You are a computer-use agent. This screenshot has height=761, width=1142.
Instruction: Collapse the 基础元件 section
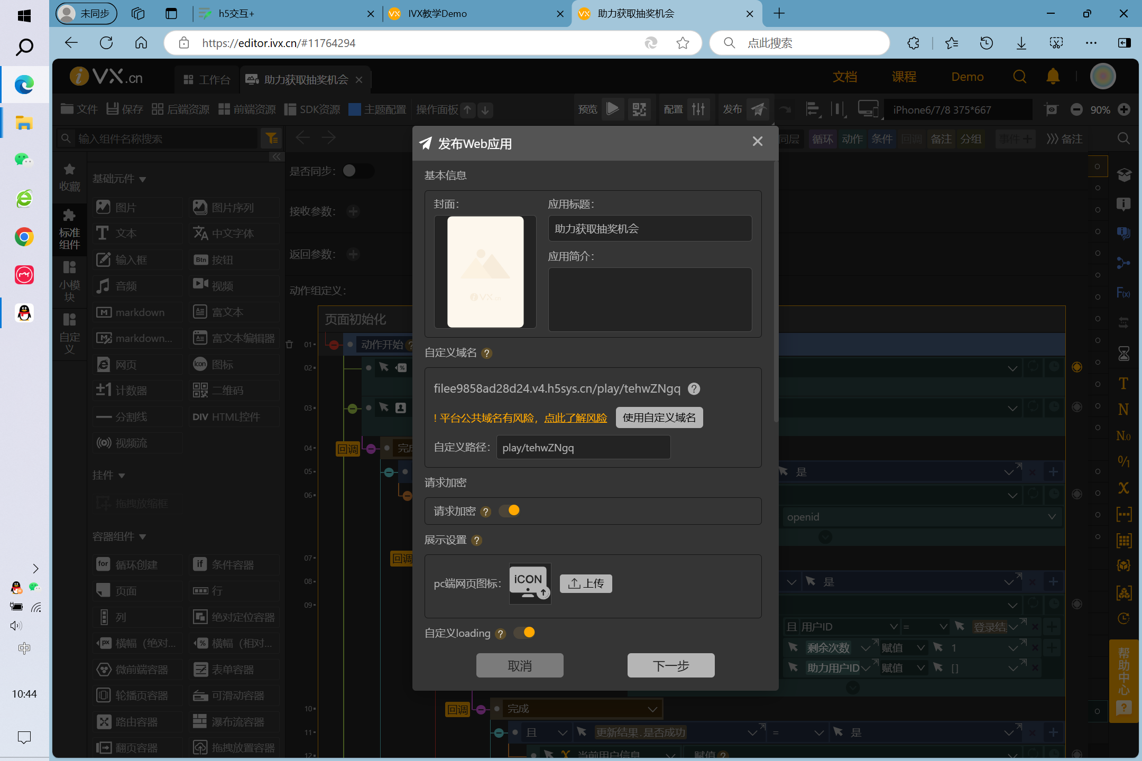(142, 179)
